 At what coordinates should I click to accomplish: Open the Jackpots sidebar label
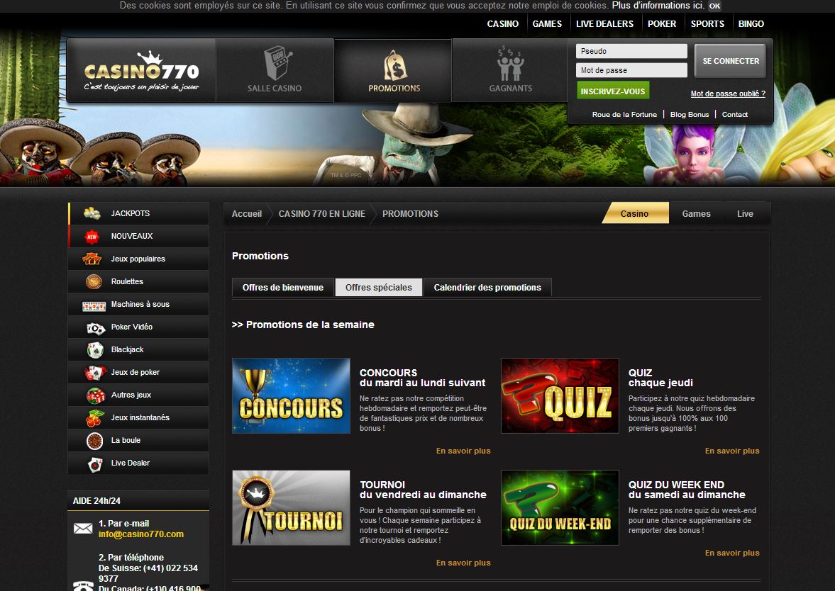[131, 213]
